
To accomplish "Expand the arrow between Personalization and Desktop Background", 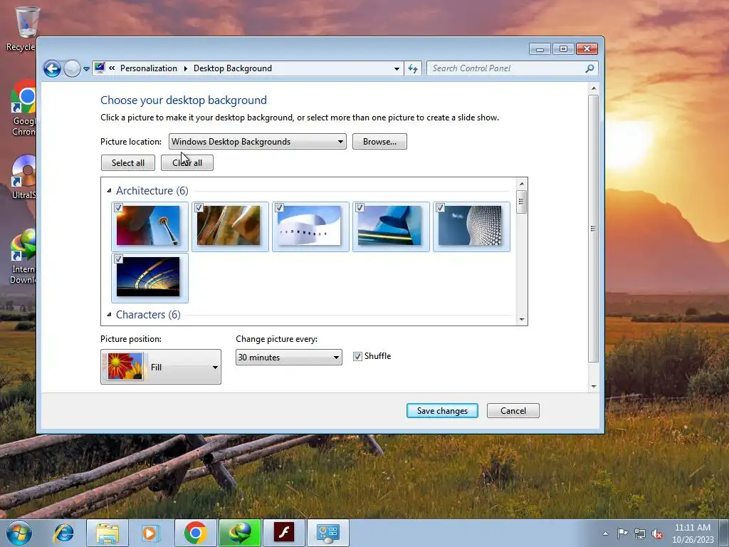I will [x=185, y=68].
